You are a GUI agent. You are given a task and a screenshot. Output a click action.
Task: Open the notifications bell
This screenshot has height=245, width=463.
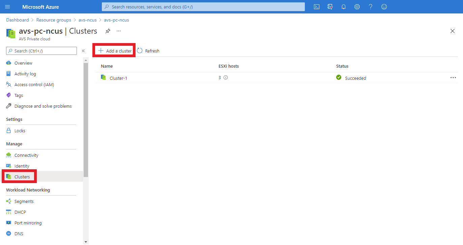tap(344, 7)
